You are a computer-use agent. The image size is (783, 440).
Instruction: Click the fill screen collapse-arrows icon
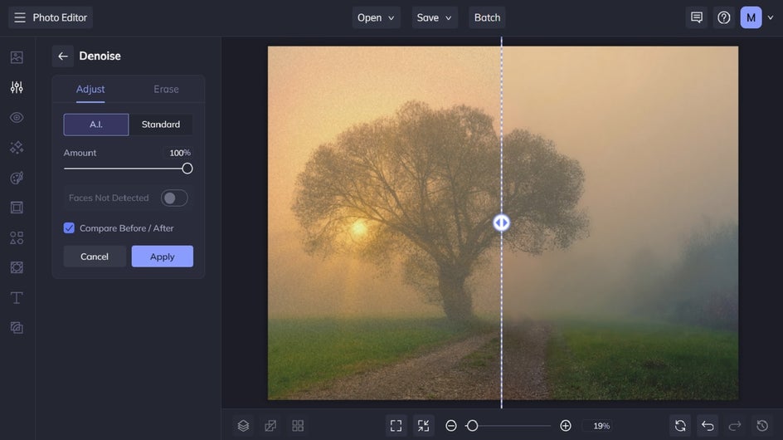(x=424, y=426)
